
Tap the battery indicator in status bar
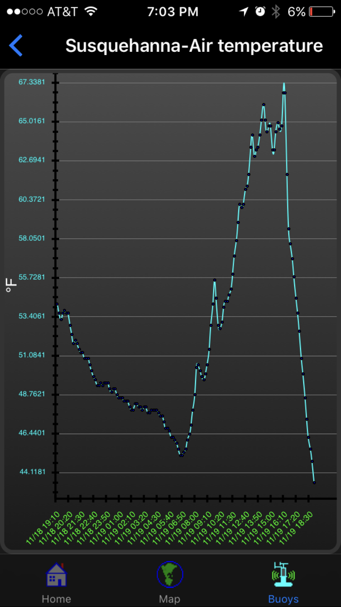pyautogui.click(x=322, y=12)
